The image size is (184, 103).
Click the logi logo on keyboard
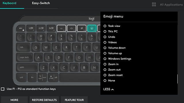(x=91, y=19)
